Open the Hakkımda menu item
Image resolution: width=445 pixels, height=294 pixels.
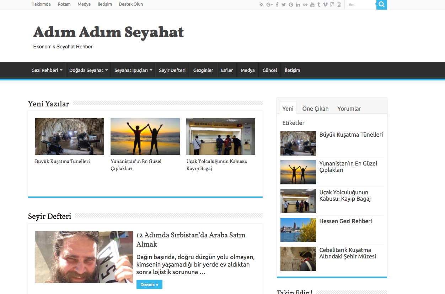(x=41, y=4)
